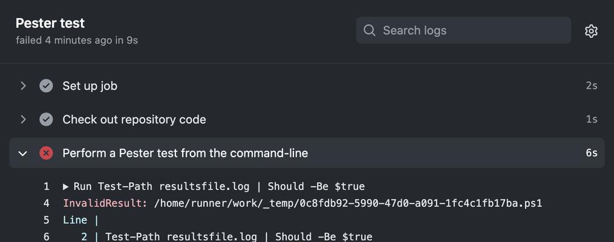Click log line number 6 link
Image resolution: width=614 pixels, height=242 pixels.
tap(47, 237)
